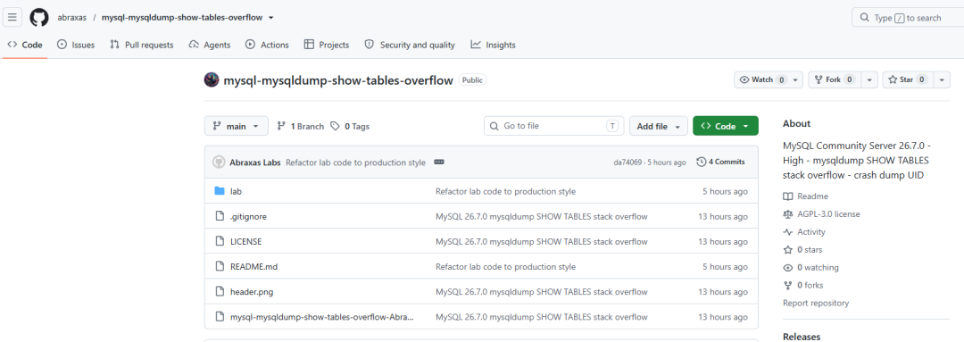Image resolution: width=964 pixels, height=342 pixels.
Task: Open the mysql-mysqldump-show-tables-overflow-Abra... file
Action: [322, 317]
